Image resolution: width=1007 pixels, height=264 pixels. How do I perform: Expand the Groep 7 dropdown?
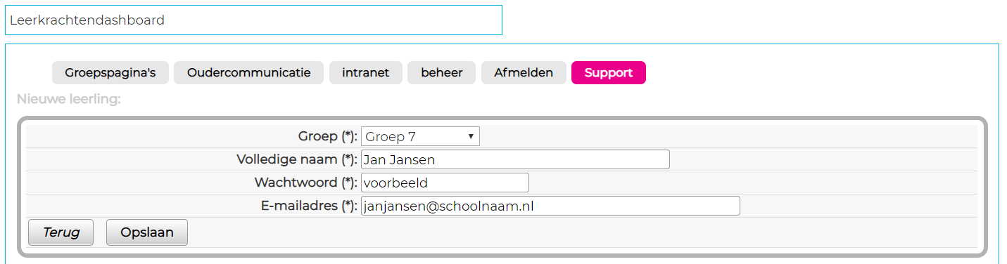[x=420, y=136]
